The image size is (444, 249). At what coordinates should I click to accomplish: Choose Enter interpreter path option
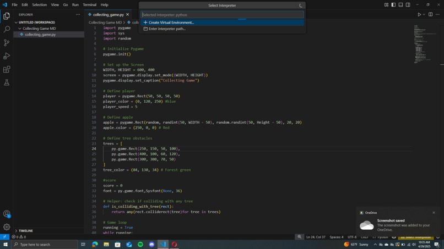(x=223, y=29)
